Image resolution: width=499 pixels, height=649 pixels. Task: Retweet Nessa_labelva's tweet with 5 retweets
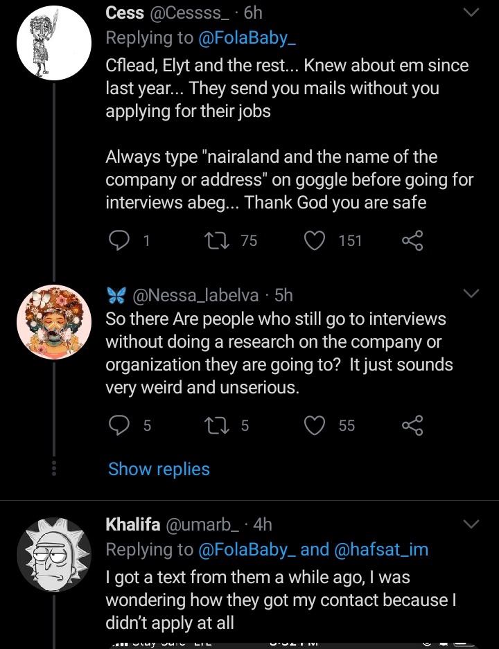tap(218, 425)
